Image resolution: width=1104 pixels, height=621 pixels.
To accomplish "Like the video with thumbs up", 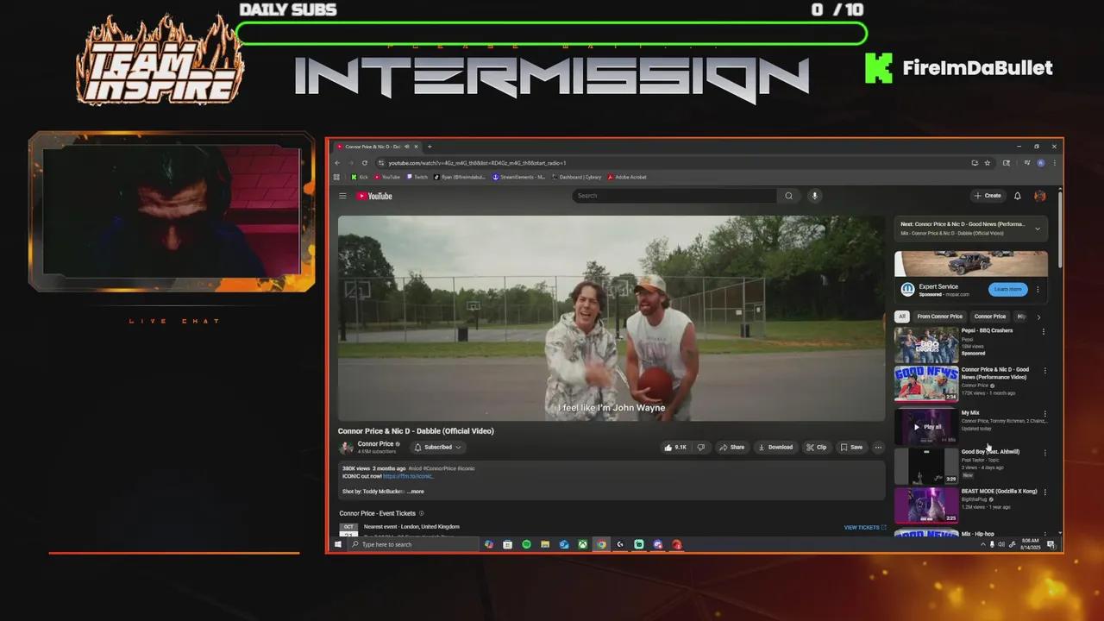I will [674, 447].
